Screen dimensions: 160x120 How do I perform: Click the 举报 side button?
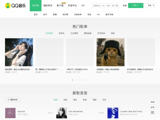(152, 102)
